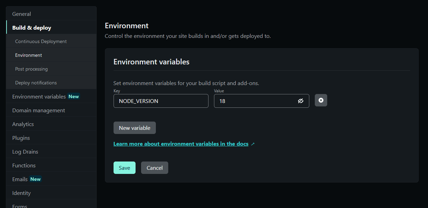The height and width of the screenshot is (208, 428).
Task: Remove the NODE_VERSION variable with the X icon
Action: click(321, 100)
